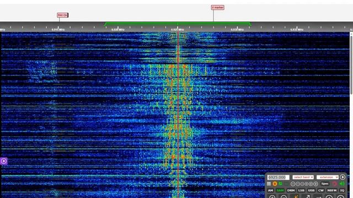353x198 pixels.
Task: Open the select band dropdown
Action: pyautogui.click(x=303, y=177)
